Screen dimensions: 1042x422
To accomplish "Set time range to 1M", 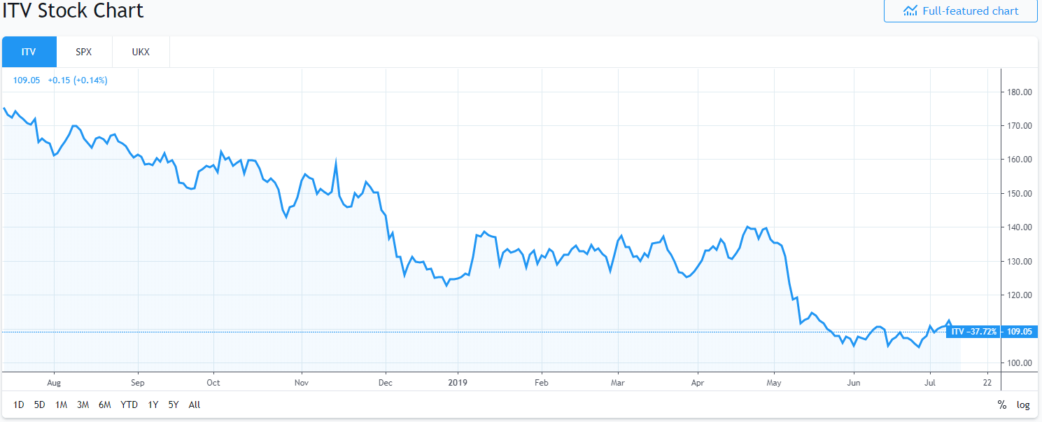I will (61, 405).
